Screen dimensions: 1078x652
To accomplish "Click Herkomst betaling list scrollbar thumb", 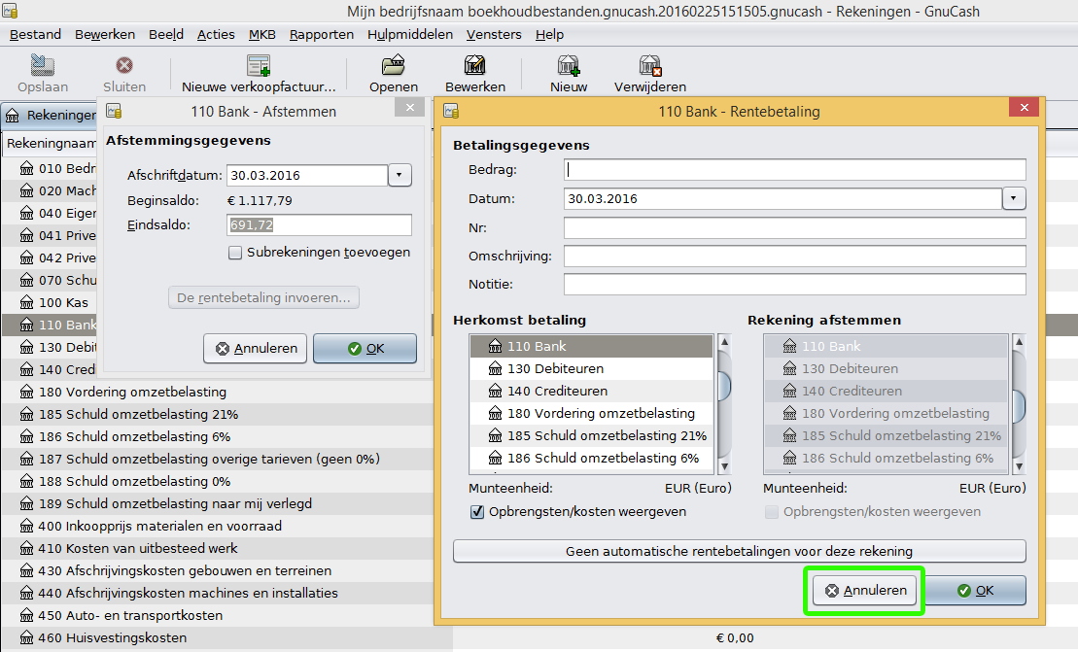I will point(724,386).
